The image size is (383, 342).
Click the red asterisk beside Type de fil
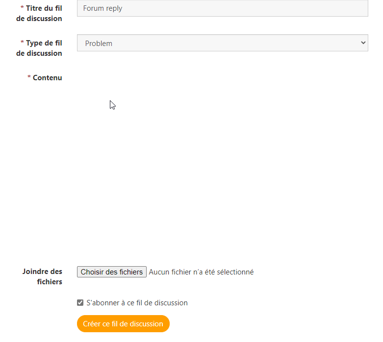22,44
